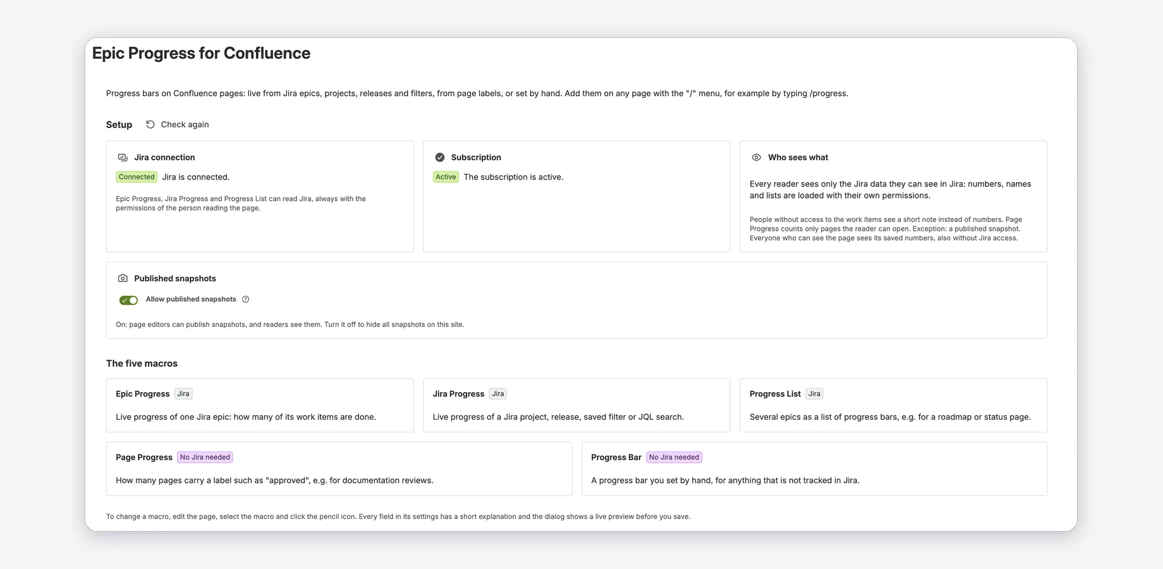Click the description starting Live progress of one Jira epic
Image resolution: width=1163 pixels, height=569 pixels.
click(246, 417)
